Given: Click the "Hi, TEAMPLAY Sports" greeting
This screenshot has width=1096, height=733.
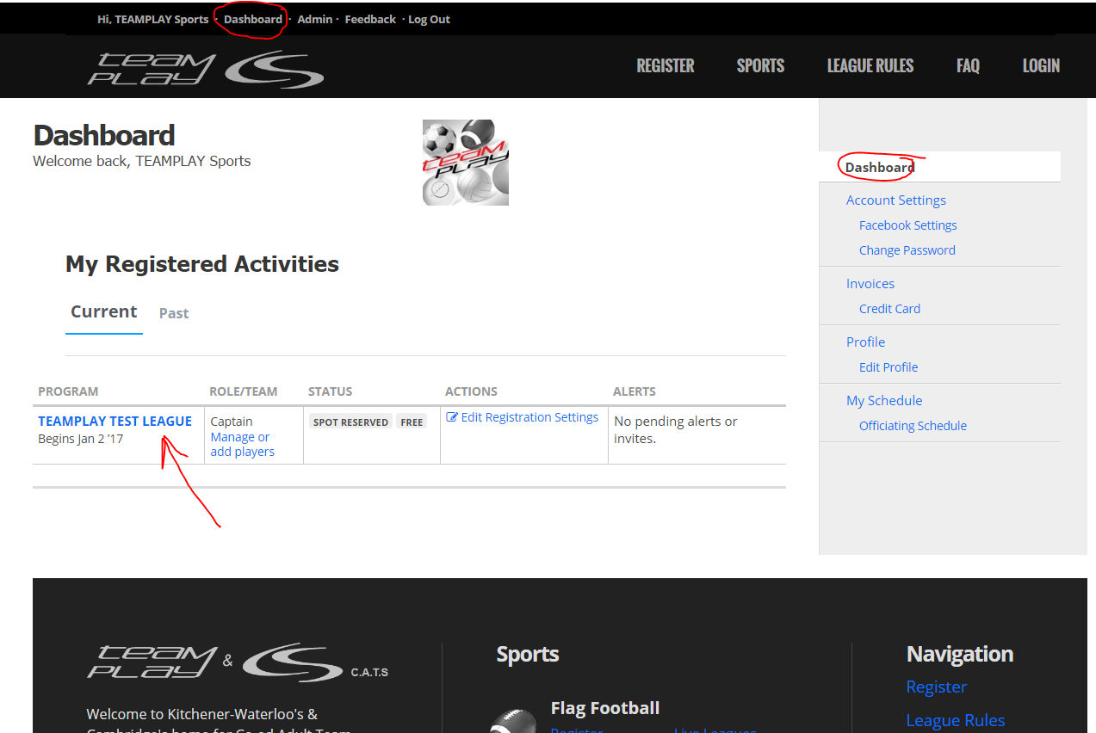Looking at the screenshot, I should click(153, 19).
